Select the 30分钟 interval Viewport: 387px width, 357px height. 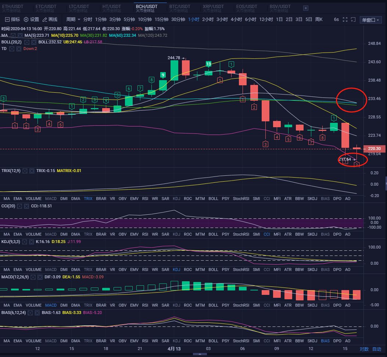(x=178, y=19)
